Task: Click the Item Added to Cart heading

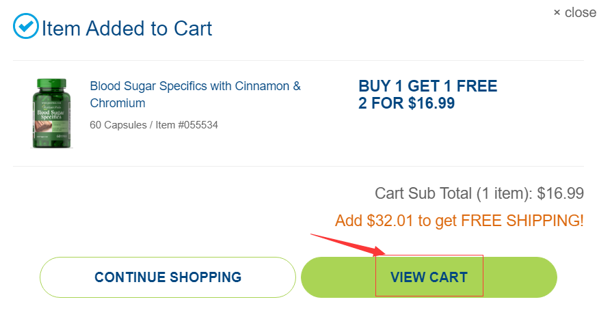Action: click(127, 29)
